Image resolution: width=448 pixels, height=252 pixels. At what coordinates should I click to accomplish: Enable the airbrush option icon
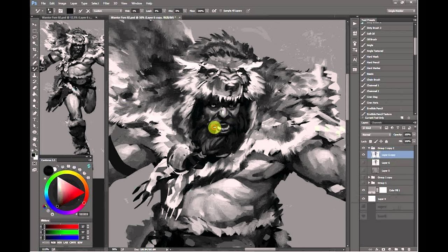tap(214, 11)
